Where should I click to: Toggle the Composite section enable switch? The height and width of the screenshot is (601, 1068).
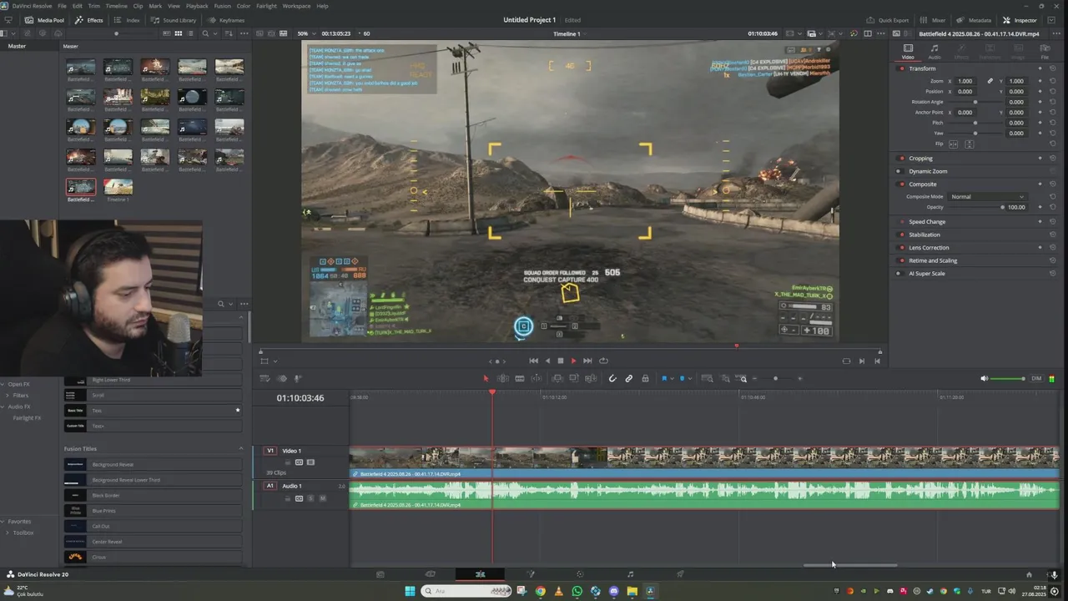pyautogui.click(x=901, y=184)
